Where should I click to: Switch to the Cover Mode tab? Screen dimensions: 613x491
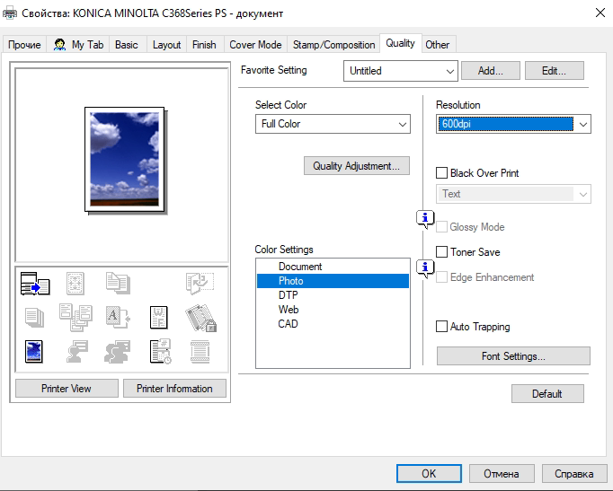[255, 45]
